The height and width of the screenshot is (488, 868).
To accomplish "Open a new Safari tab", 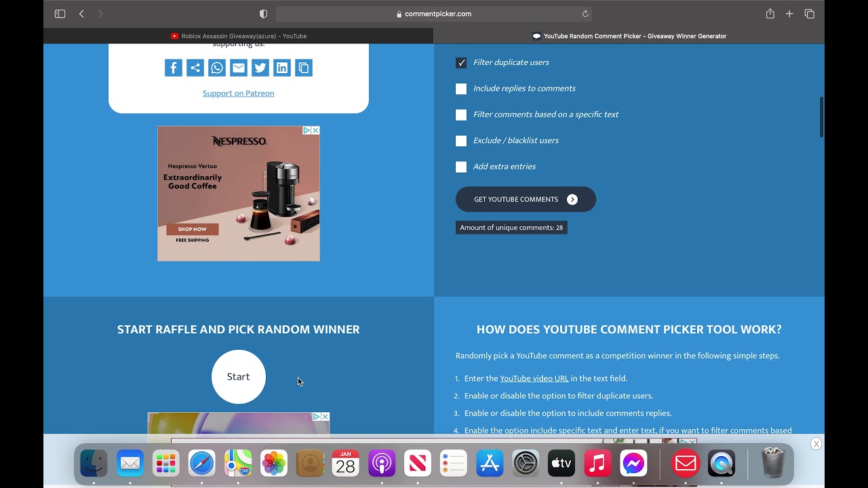I will click(x=789, y=14).
